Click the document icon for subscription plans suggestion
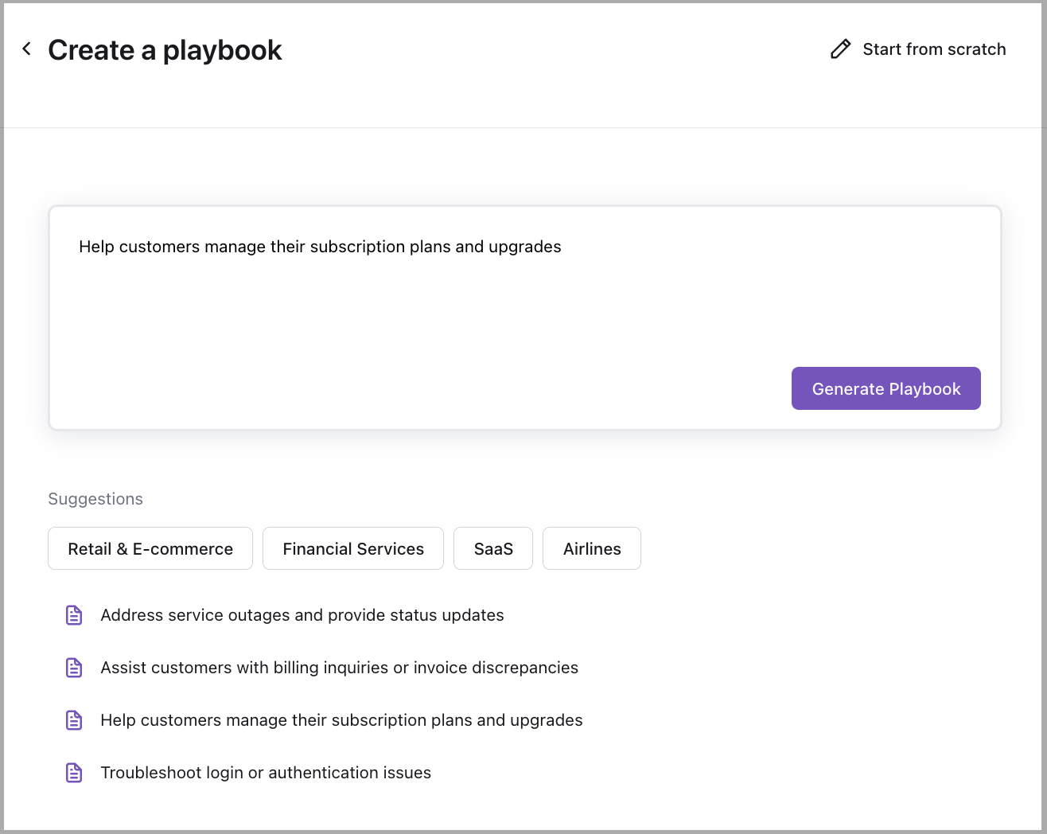This screenshot has height=834, width=1047. click(73, 720)
